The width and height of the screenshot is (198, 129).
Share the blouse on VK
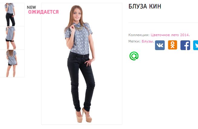pyautogui.click(x=160, y=45)
